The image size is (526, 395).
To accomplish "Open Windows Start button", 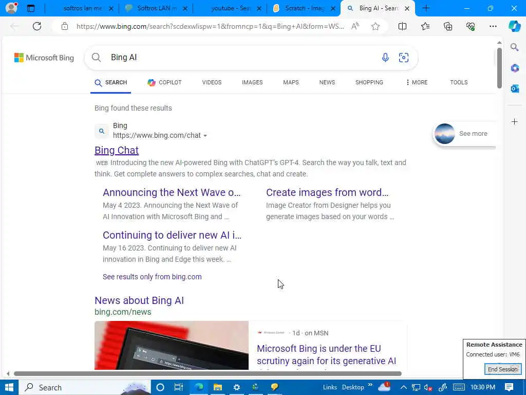I will coord(9,387).
